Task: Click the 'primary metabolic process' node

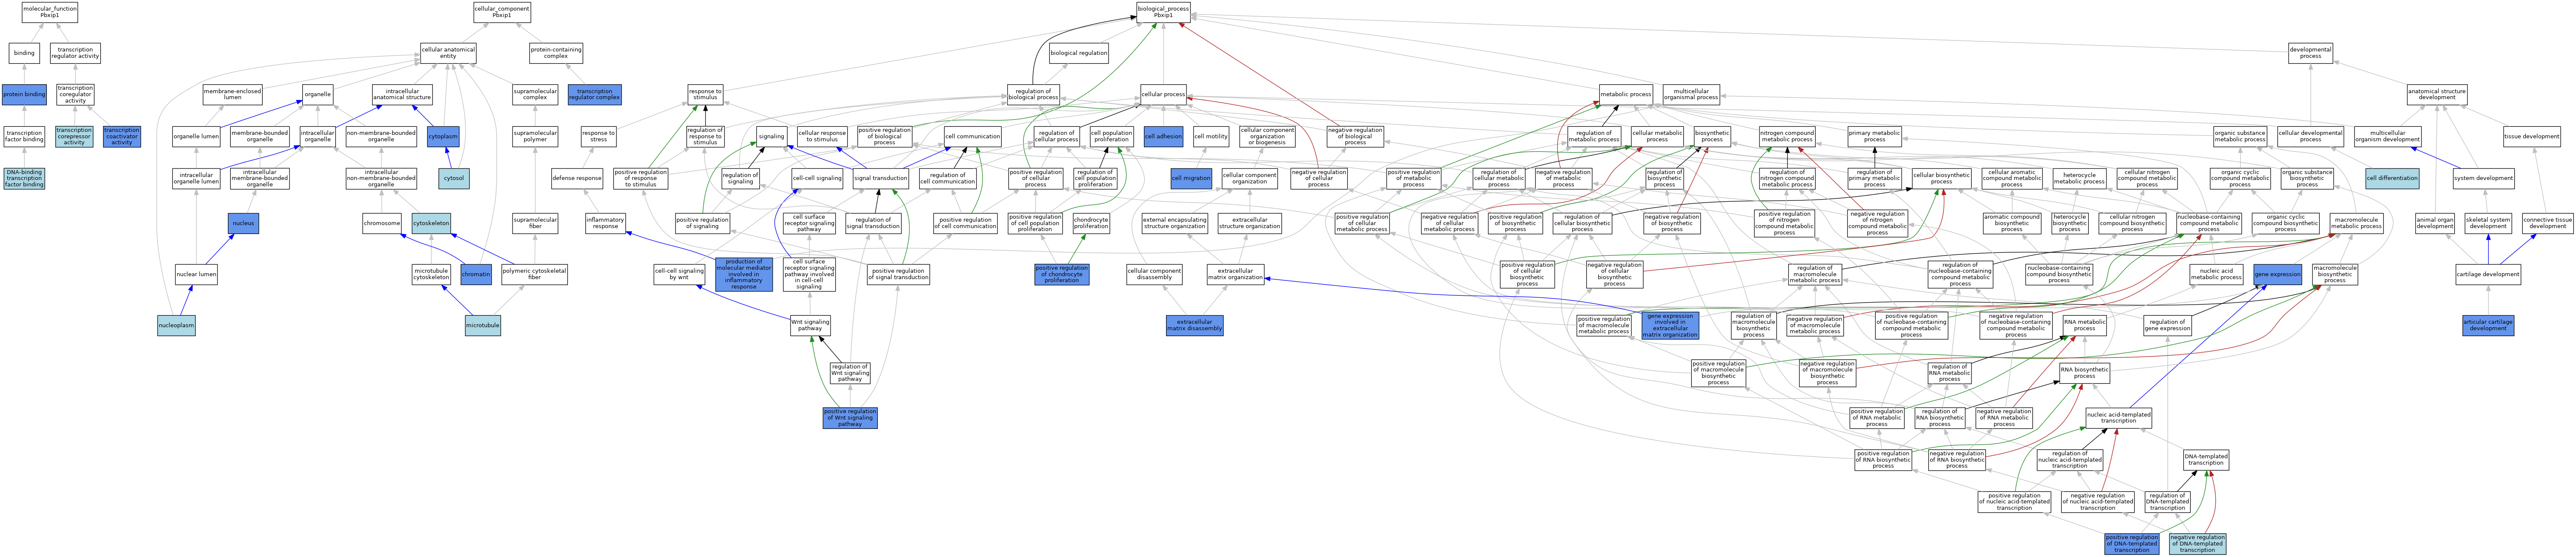Action: 1874,136
